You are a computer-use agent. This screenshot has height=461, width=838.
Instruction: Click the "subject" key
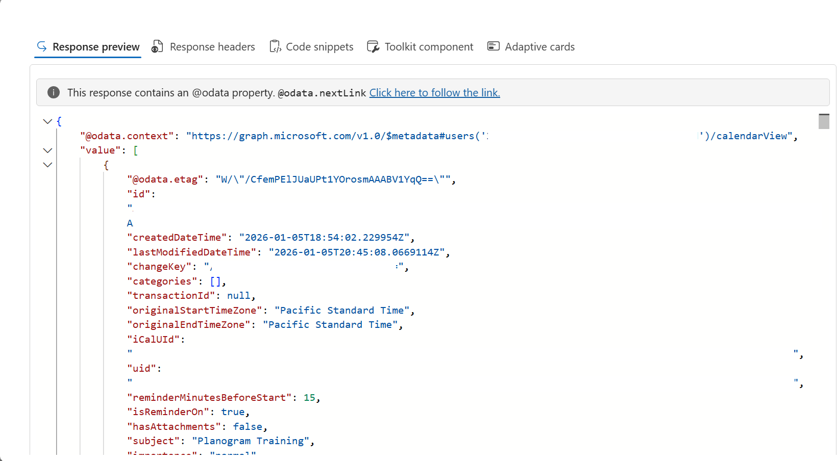[154, 441]
